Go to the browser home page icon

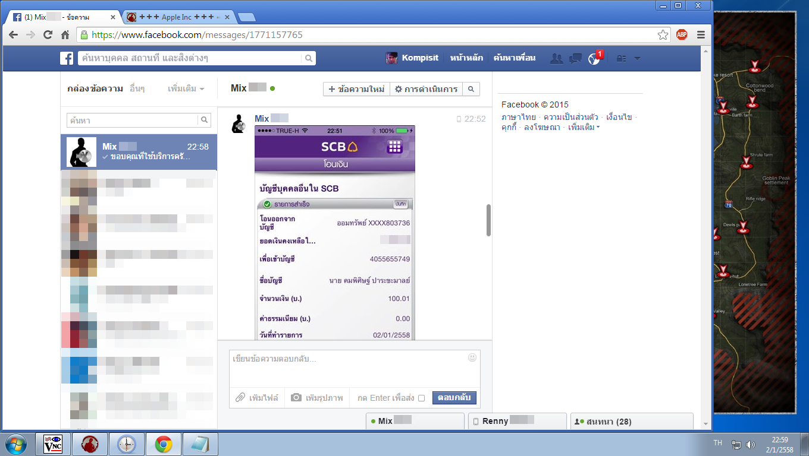65,35
